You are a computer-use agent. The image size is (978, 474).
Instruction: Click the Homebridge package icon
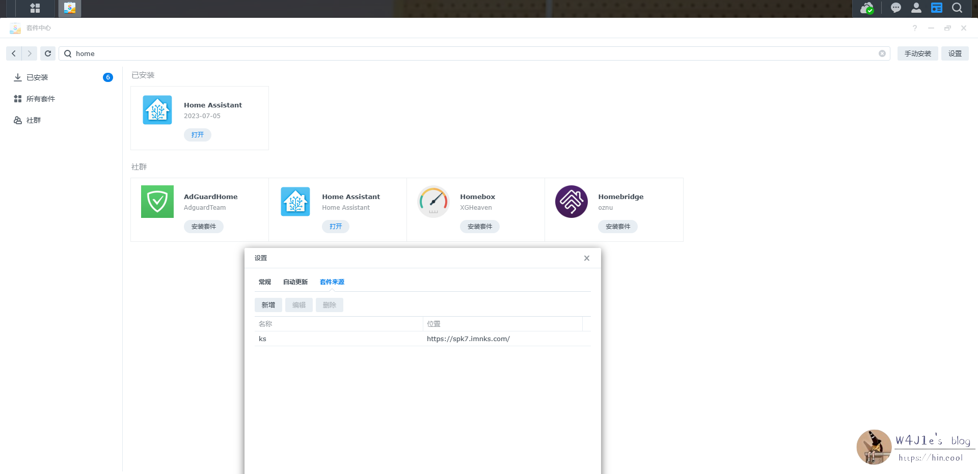tap(571, 202)
